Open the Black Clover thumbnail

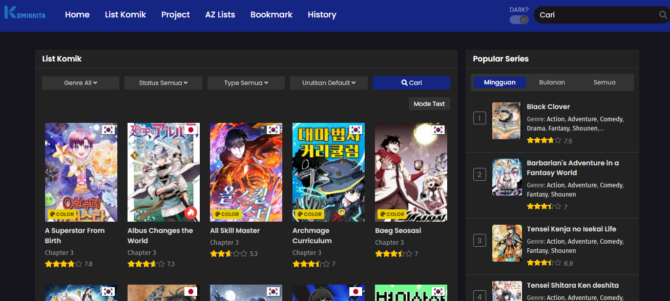pyautogui.click(x=507, y=121)
